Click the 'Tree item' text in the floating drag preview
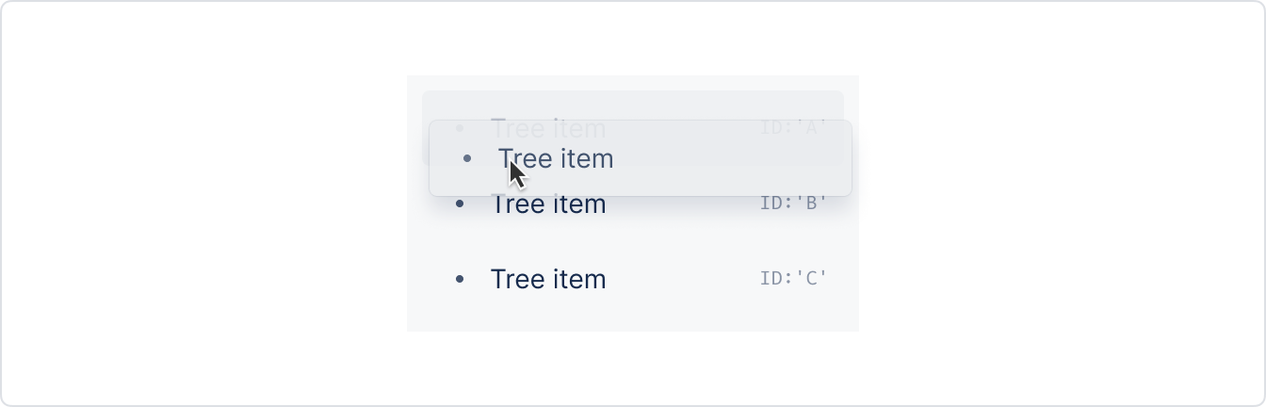The height and width of the screenshot is (407, 1266). click(x=556, y=158)
